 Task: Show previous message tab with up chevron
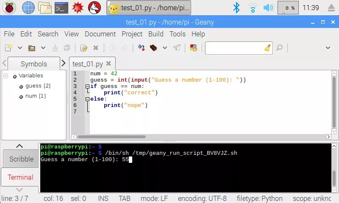pyautogui.click(x=19, y=146)
